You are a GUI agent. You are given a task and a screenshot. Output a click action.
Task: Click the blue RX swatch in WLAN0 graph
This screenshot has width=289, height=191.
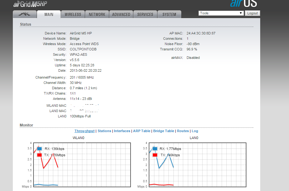(39, 149)
